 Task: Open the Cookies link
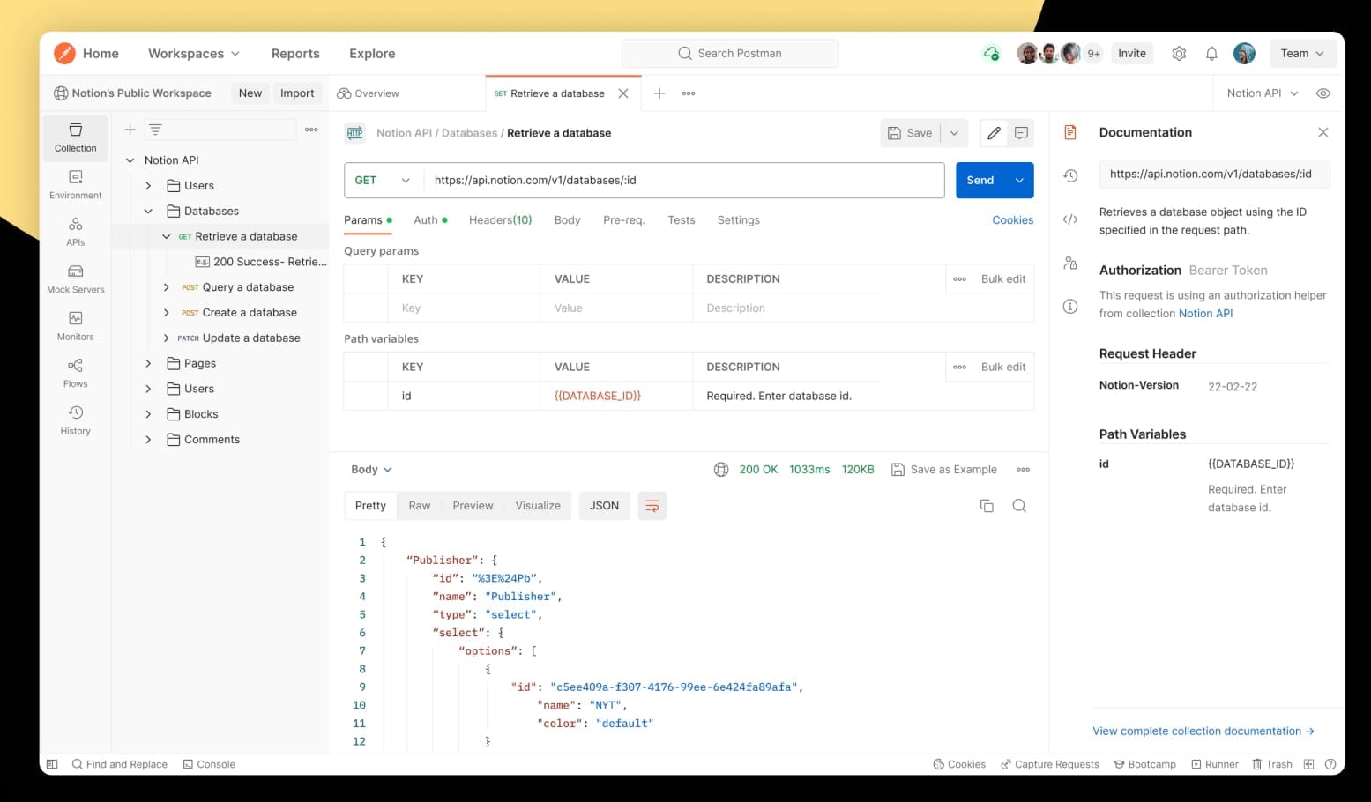click(x=1012, y=220)
